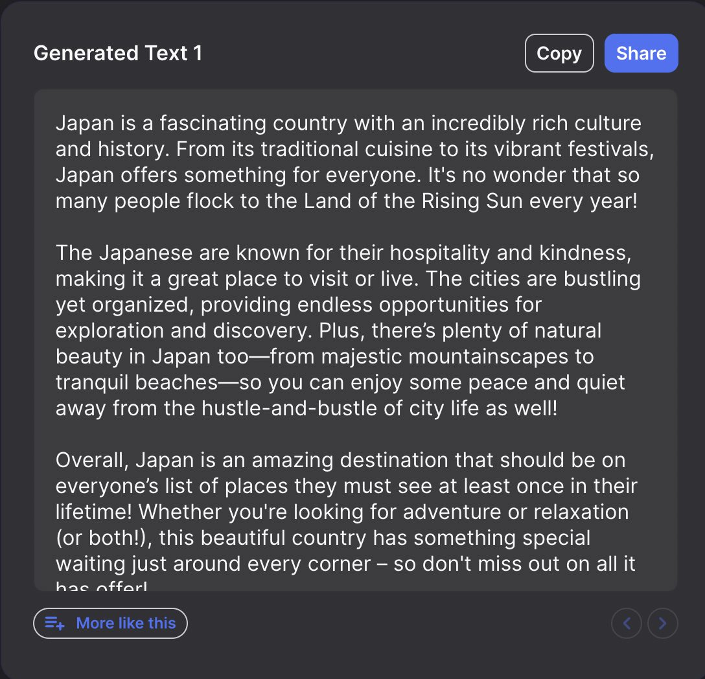Click the add-to-list icon beside More like this
This screenshot has height=679, width=705.
click(54, 623)
